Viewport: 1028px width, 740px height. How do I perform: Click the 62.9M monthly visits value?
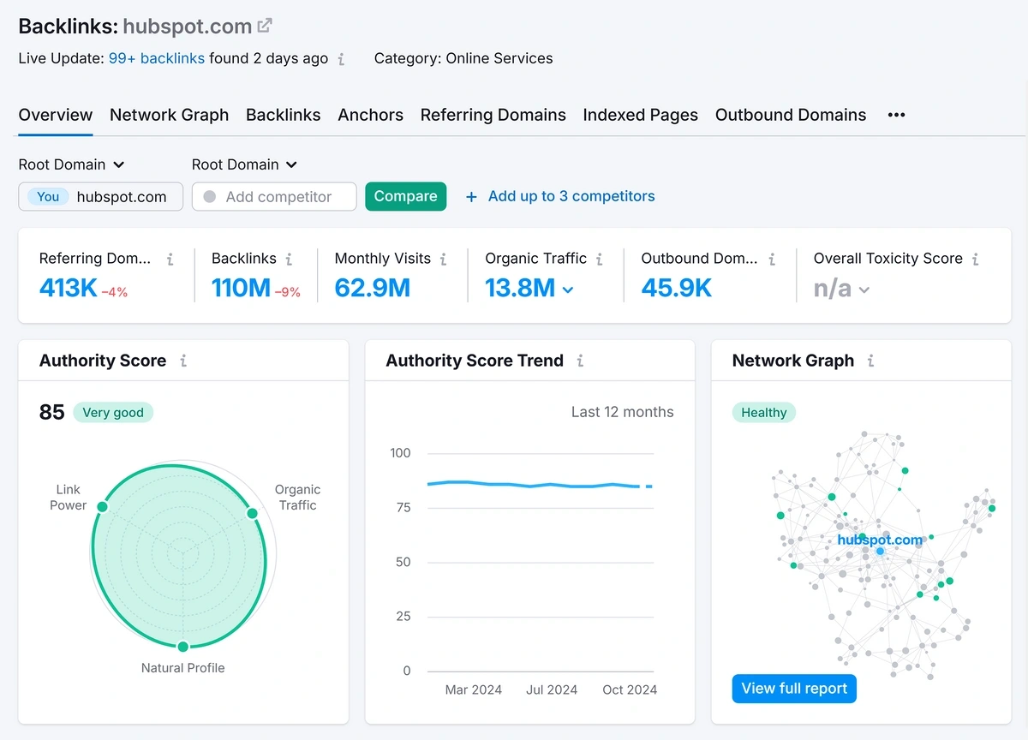coord(373,289)
